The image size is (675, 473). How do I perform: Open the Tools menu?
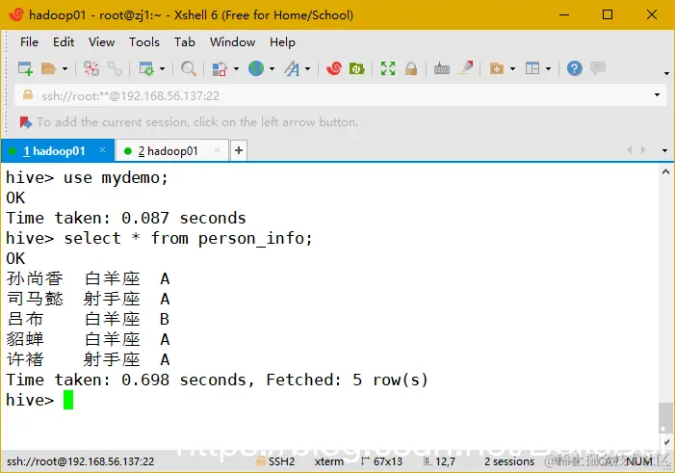coord(144,42)
